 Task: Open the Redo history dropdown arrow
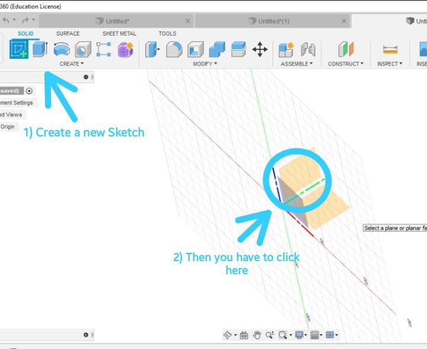(33, 20)
